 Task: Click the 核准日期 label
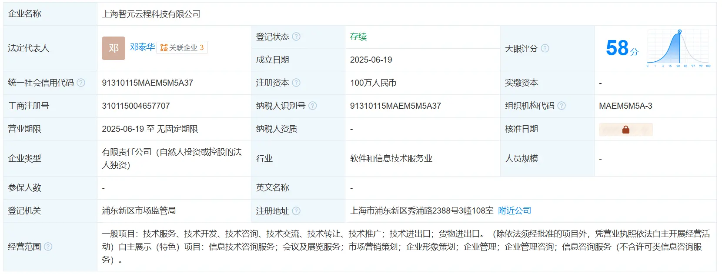pyautogui.click(x=521, y=129)
